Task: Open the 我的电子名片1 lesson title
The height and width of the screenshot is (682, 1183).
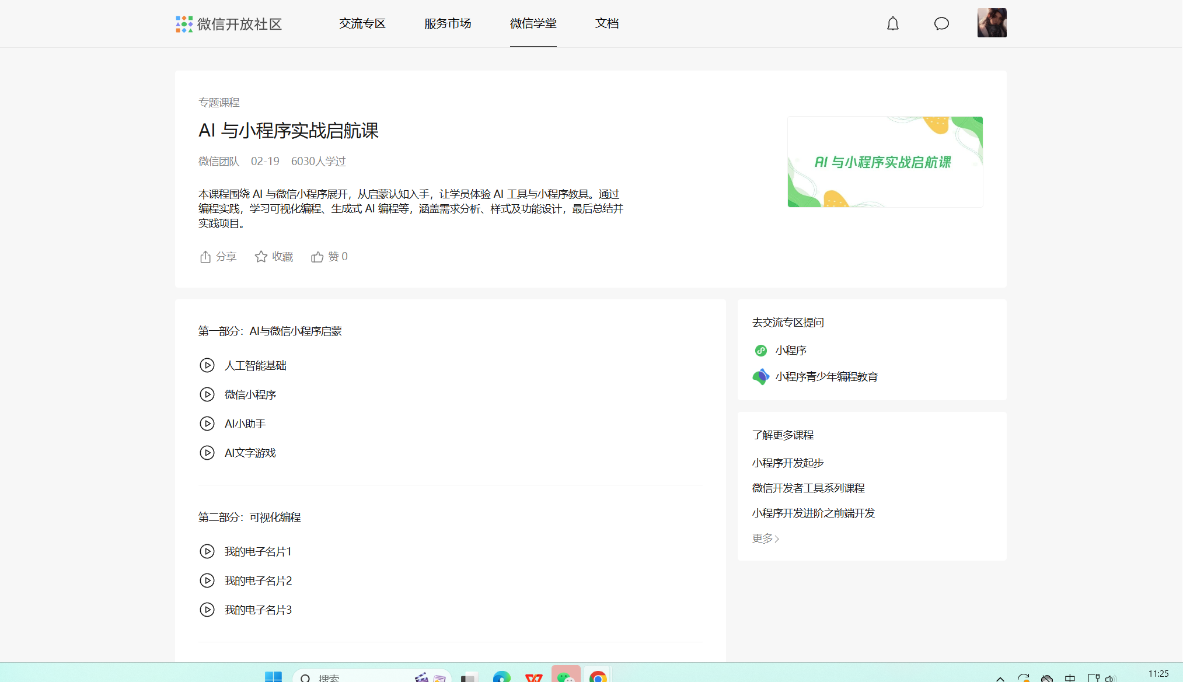Action: click(258, 552)
